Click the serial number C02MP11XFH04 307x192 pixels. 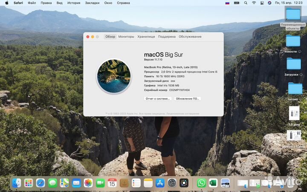(180, 90)
